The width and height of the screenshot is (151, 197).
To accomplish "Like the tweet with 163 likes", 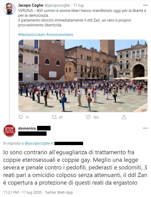I will pos(88,117).
